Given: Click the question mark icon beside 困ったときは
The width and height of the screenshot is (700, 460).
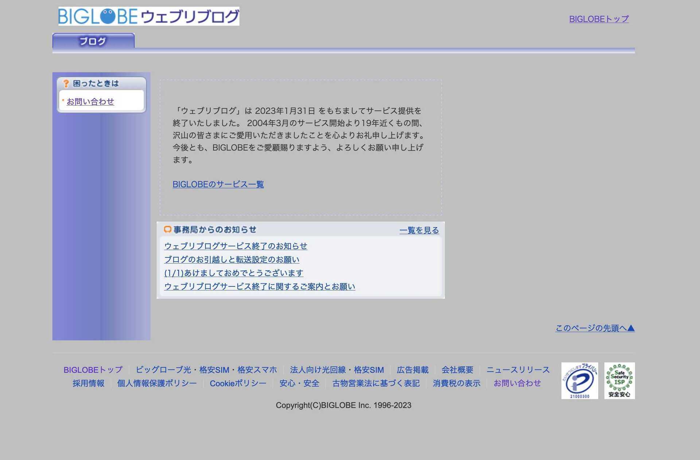Looking at the screenshot, I should click(66, 84).
